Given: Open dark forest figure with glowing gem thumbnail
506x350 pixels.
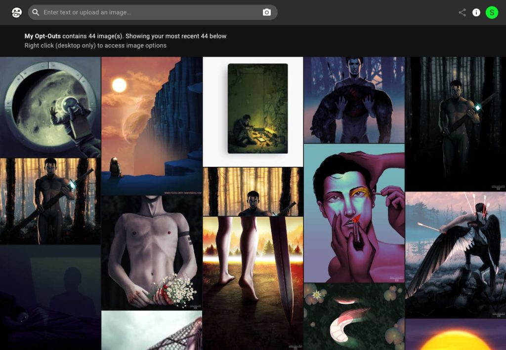Looking at the screenshot, I should [x=455, y=124].
